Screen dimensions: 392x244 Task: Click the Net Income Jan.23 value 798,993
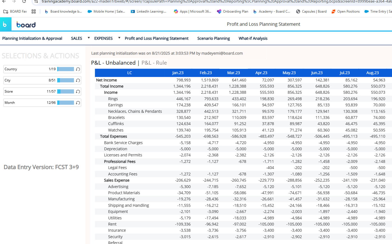184,80
